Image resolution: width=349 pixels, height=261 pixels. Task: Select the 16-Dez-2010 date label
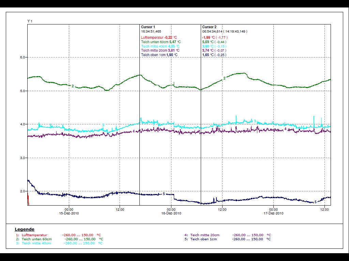(171, 213)
